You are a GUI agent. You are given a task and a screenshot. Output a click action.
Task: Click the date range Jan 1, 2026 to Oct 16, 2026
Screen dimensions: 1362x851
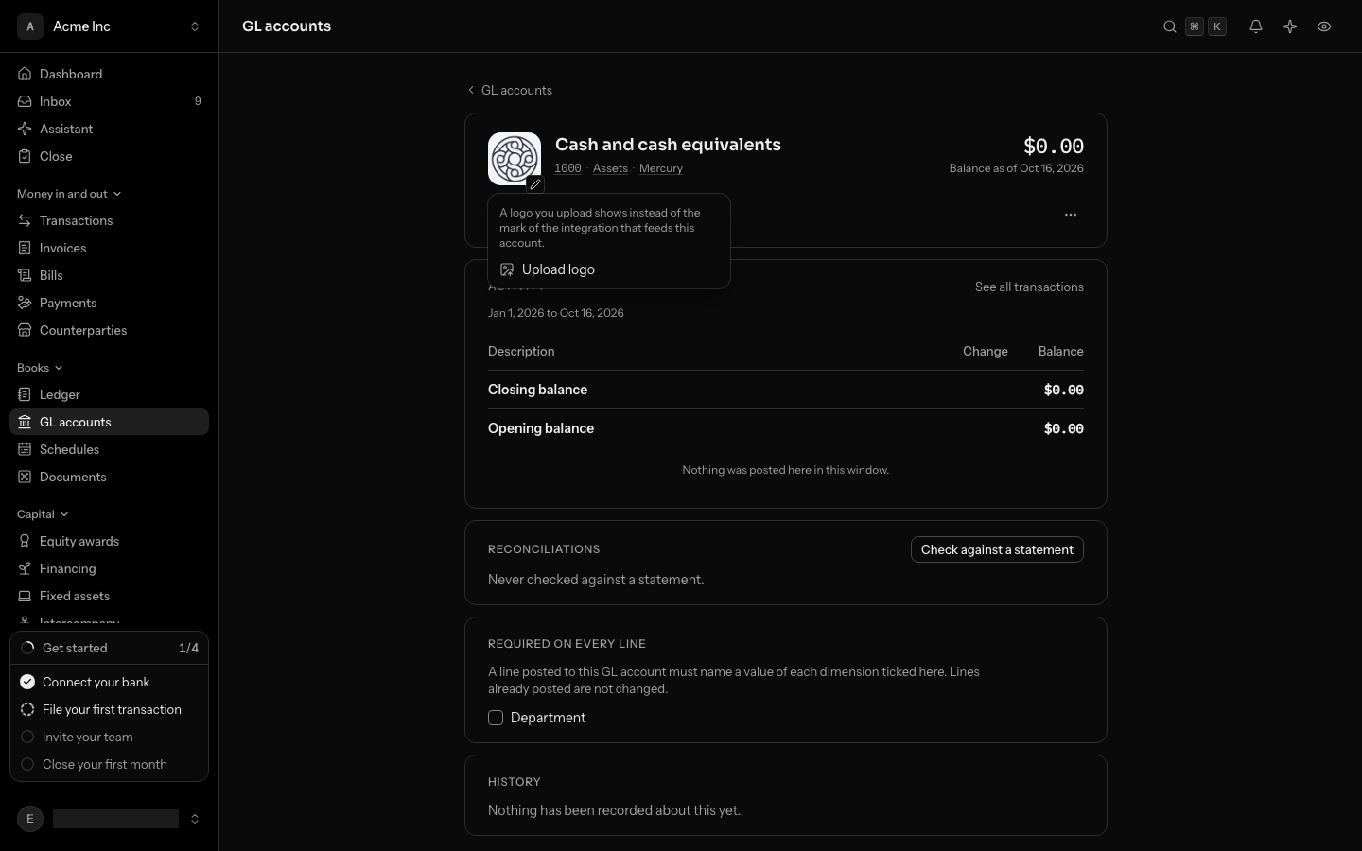tap(556, 313)
